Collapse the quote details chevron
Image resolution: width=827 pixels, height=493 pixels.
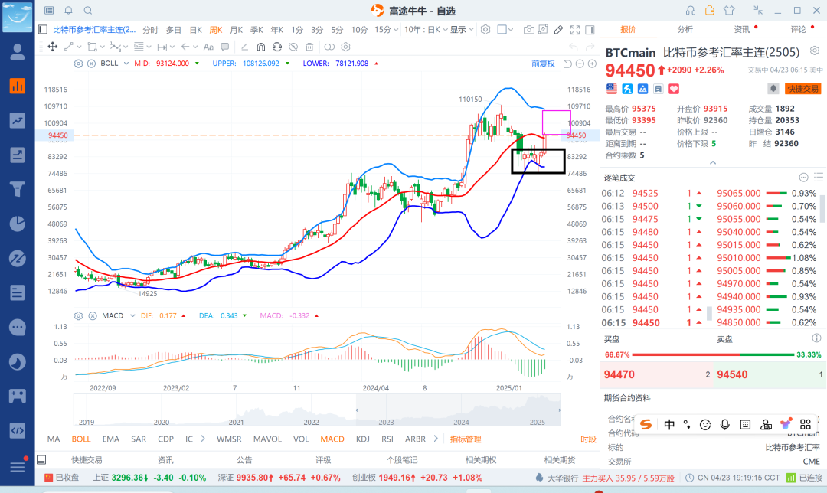[713, 162]
